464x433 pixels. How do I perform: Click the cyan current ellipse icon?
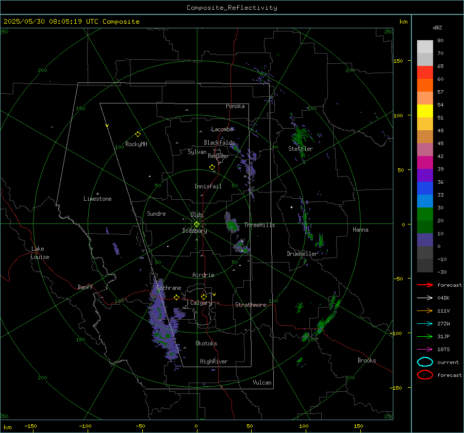coord(425,362)
